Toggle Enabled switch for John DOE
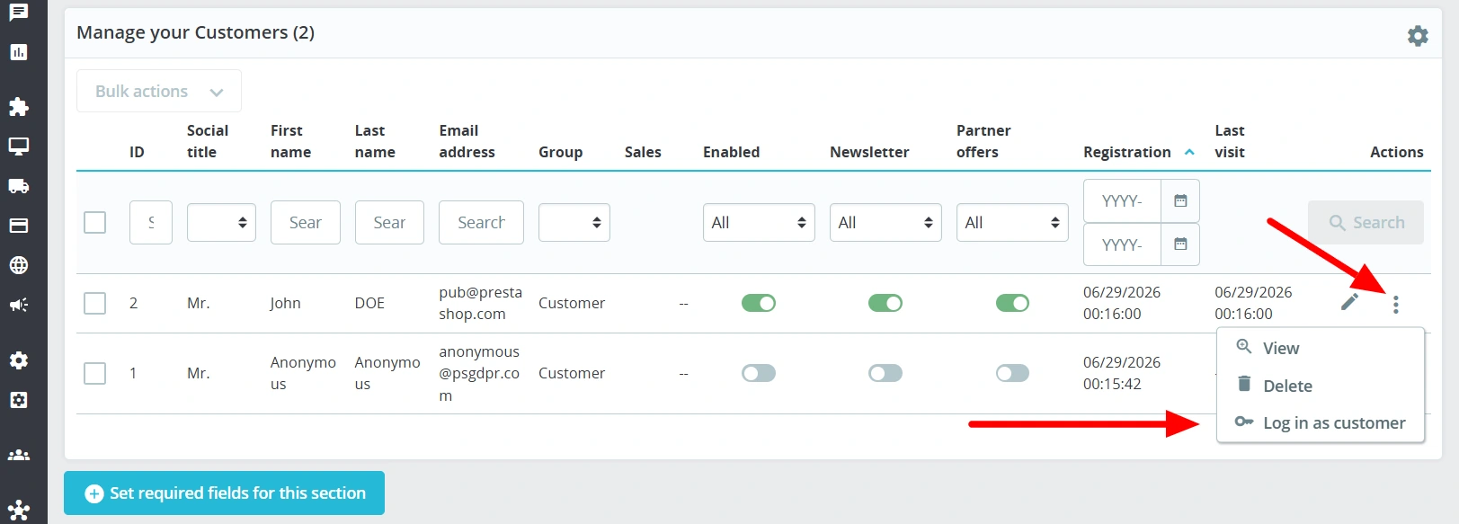 click(759, 303)
